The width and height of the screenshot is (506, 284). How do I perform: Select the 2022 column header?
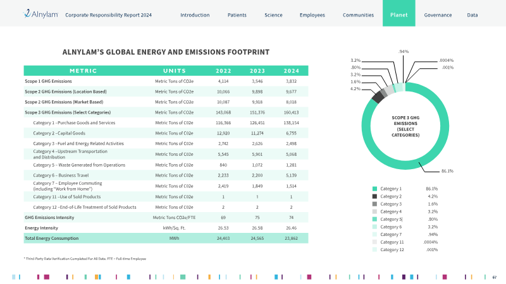[x=223, y=71]
